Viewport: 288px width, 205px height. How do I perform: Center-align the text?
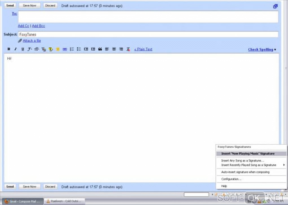[x=114, y=49]
